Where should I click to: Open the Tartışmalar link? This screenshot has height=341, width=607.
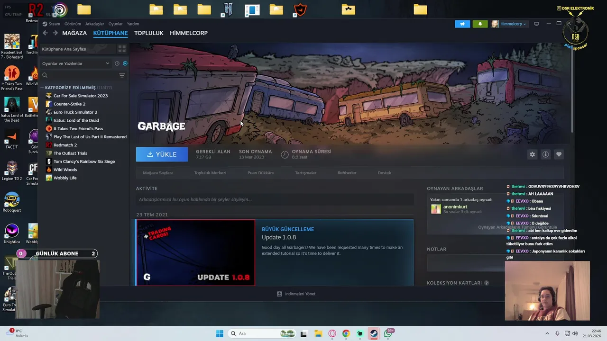tap(305, 173)
